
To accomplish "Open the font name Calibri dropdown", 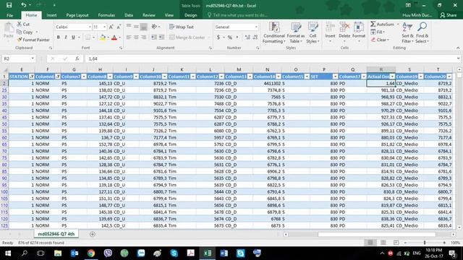I will click(x=90, y=27).
